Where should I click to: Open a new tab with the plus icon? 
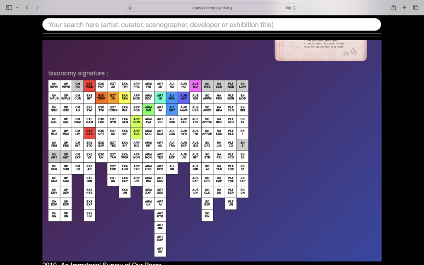pos(405,7)
